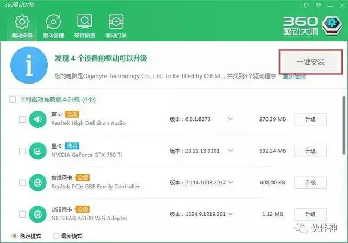Click the 兼容 tag beside 显卡
The height and width of the screenshot is (243, 348).
[72, 146]
